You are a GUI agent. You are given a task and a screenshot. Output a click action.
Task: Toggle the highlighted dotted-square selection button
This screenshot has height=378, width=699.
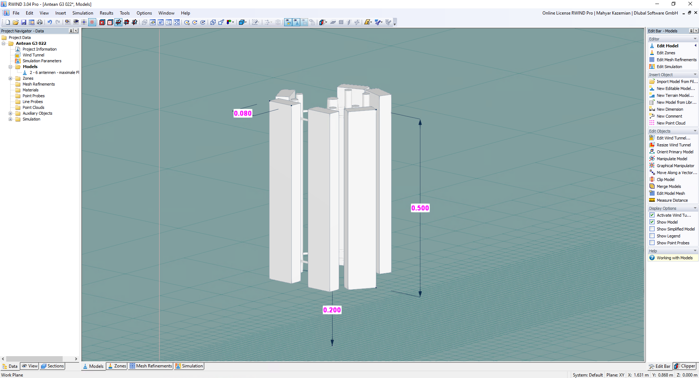coord(92,22)
